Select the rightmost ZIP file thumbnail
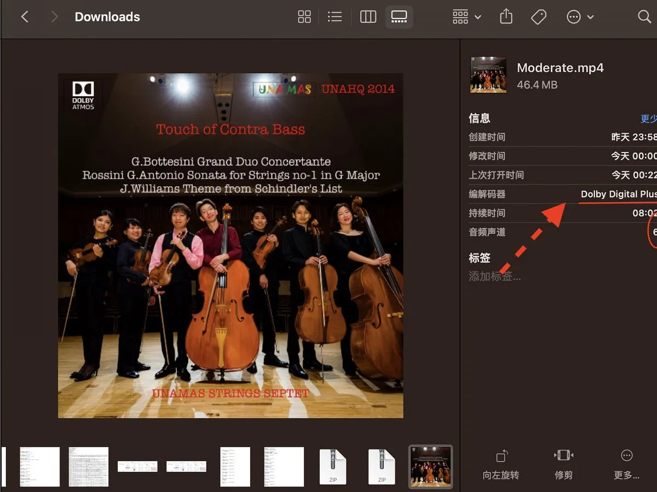The width and height of the screenshot is (657, 492). click(x=382, y=467)
